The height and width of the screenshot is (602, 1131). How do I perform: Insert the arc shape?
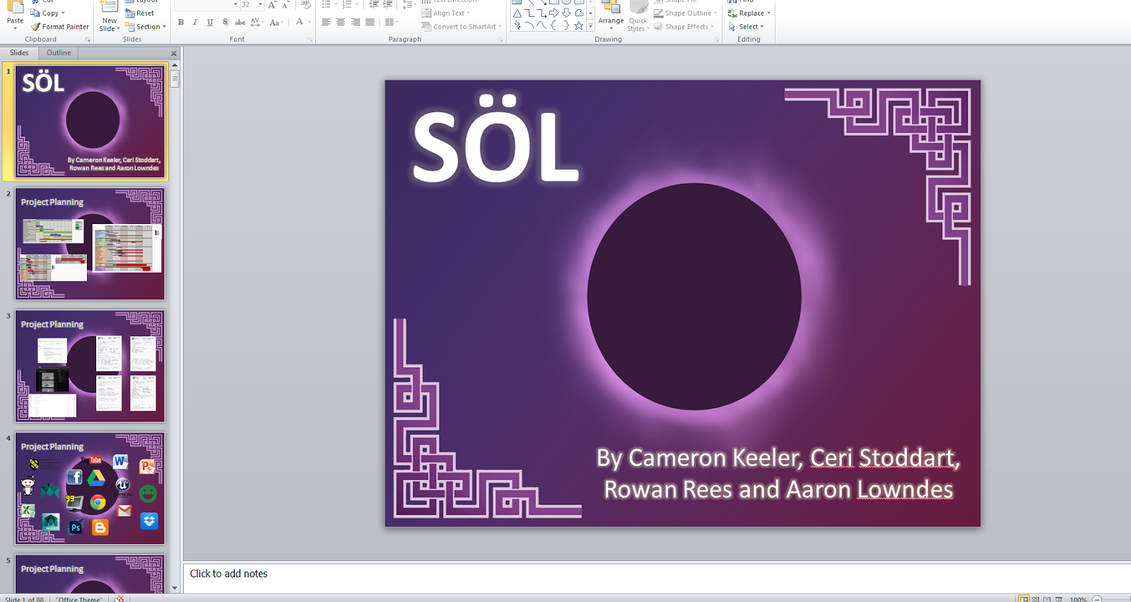pyautogui.click(x=529, y=26)
